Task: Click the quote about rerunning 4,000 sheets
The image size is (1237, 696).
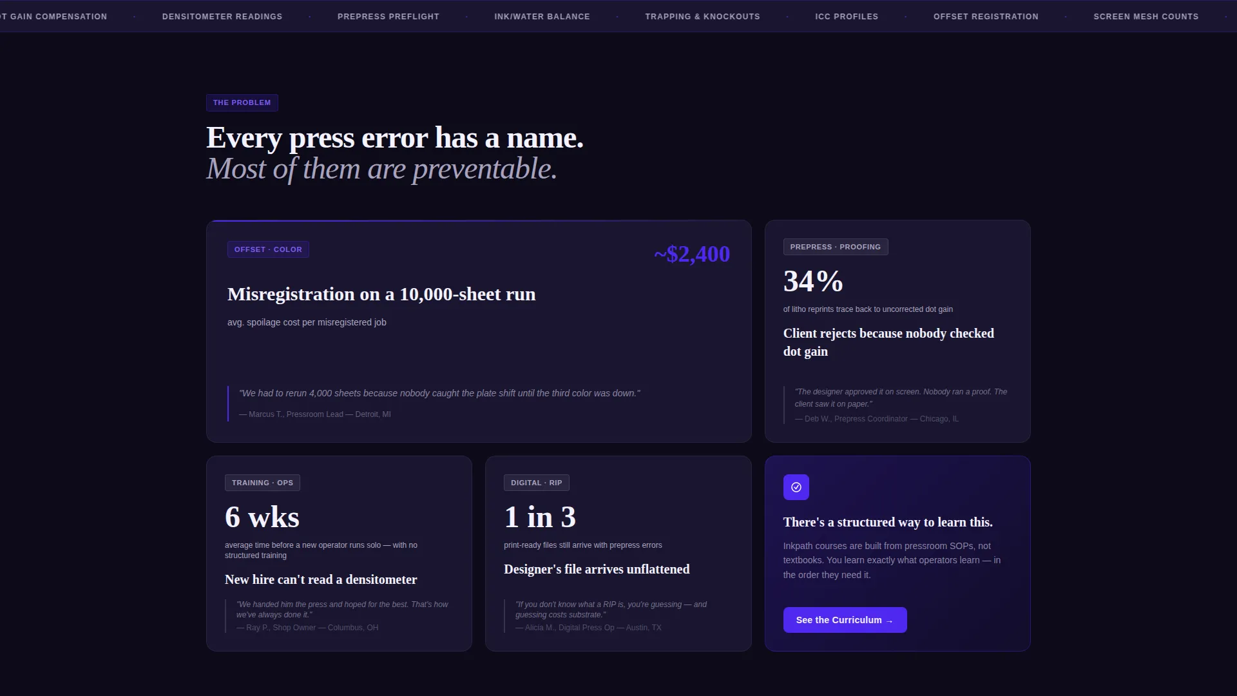Action: (x=439, y=393)
